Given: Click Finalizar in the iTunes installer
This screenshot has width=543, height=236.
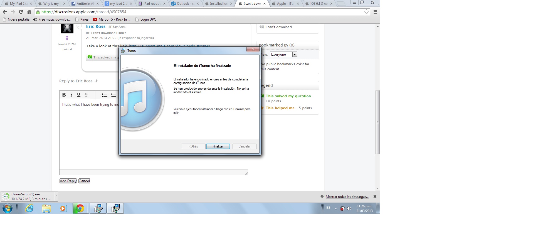Looking at the screenshot, I should [218, 146].
